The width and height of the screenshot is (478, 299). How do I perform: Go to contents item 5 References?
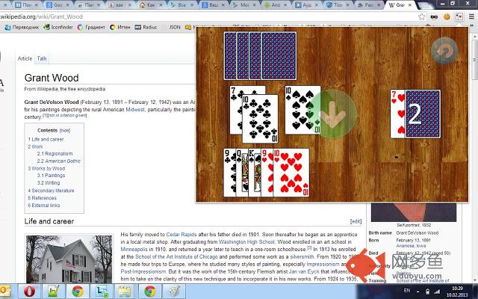[x=42, y=198]
